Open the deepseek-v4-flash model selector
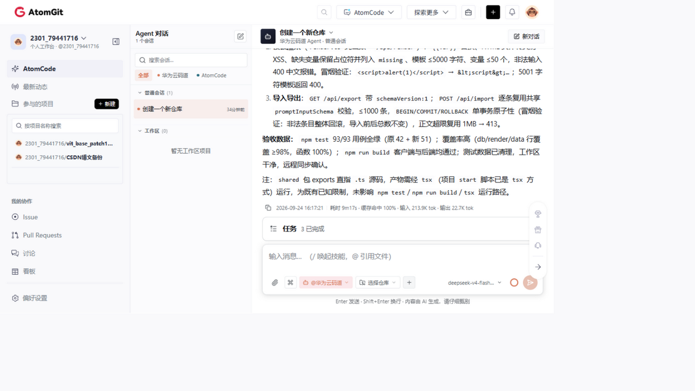 tap(475, 282)
